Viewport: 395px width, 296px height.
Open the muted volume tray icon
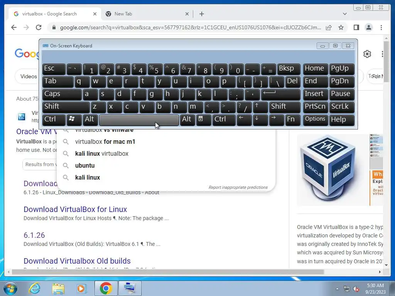coord(356,289)
